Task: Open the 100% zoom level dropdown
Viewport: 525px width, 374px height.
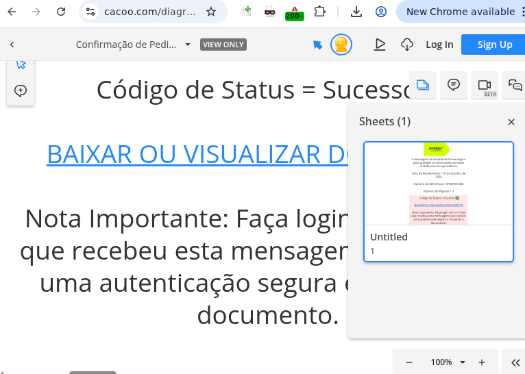Action: [448, 362]
